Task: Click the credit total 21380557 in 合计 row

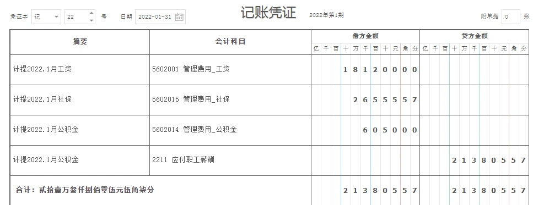Action: point(474,190)
